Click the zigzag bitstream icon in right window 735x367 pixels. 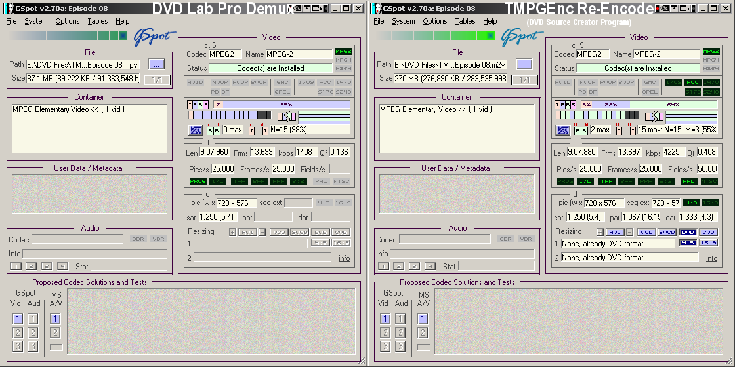(x=654, y=117)
